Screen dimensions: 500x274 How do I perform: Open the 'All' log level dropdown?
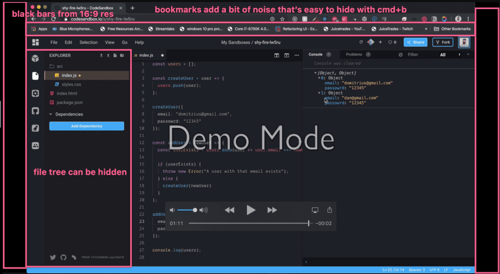(x=450, y=55)
